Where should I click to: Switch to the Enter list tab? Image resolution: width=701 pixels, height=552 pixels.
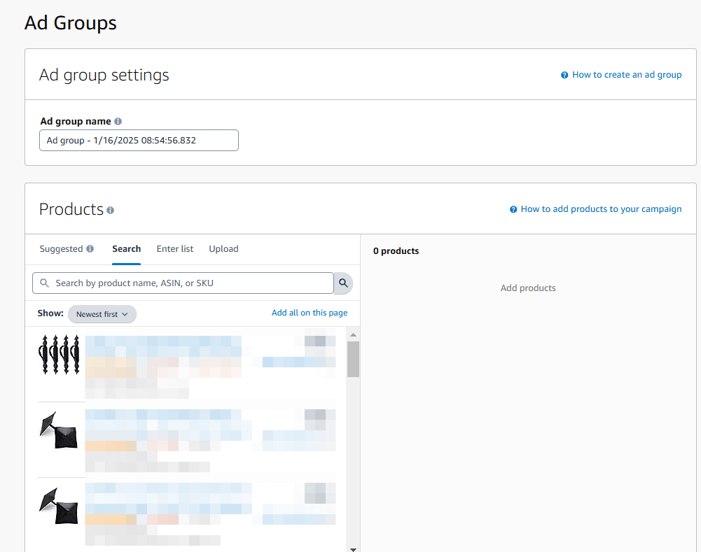pyautogui.click(x=175, y=249)
